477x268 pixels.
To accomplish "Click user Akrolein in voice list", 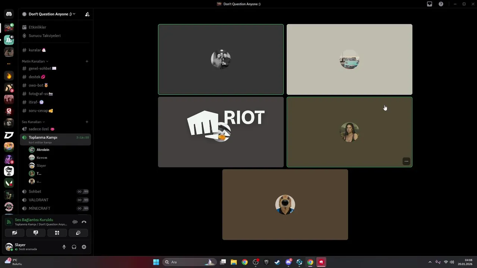I will (x=59, y=150).
